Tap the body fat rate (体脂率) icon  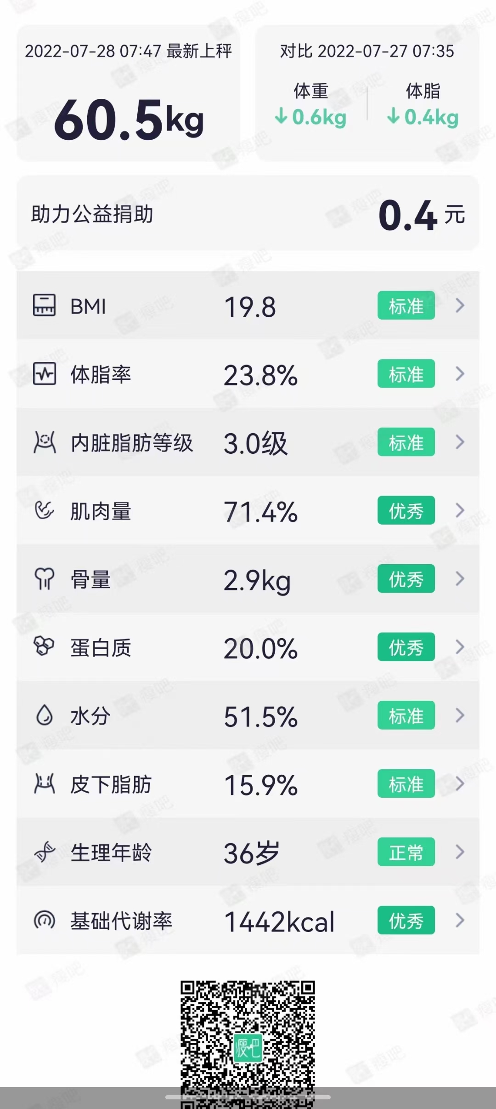tap(45, 374)
